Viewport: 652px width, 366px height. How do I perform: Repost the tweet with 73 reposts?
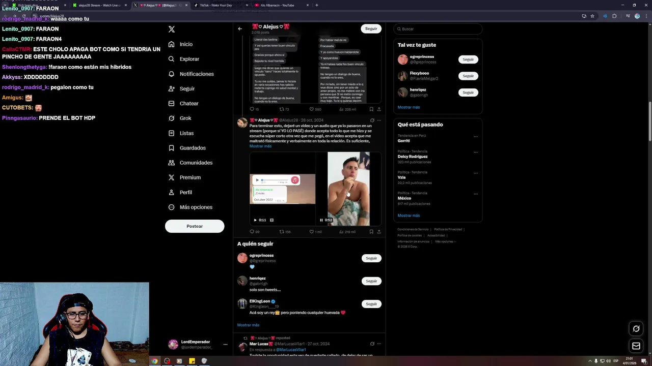click(284, 109)
